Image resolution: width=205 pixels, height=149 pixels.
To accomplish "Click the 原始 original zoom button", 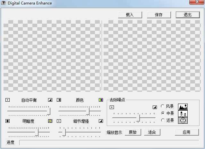I will click(132, 132).
